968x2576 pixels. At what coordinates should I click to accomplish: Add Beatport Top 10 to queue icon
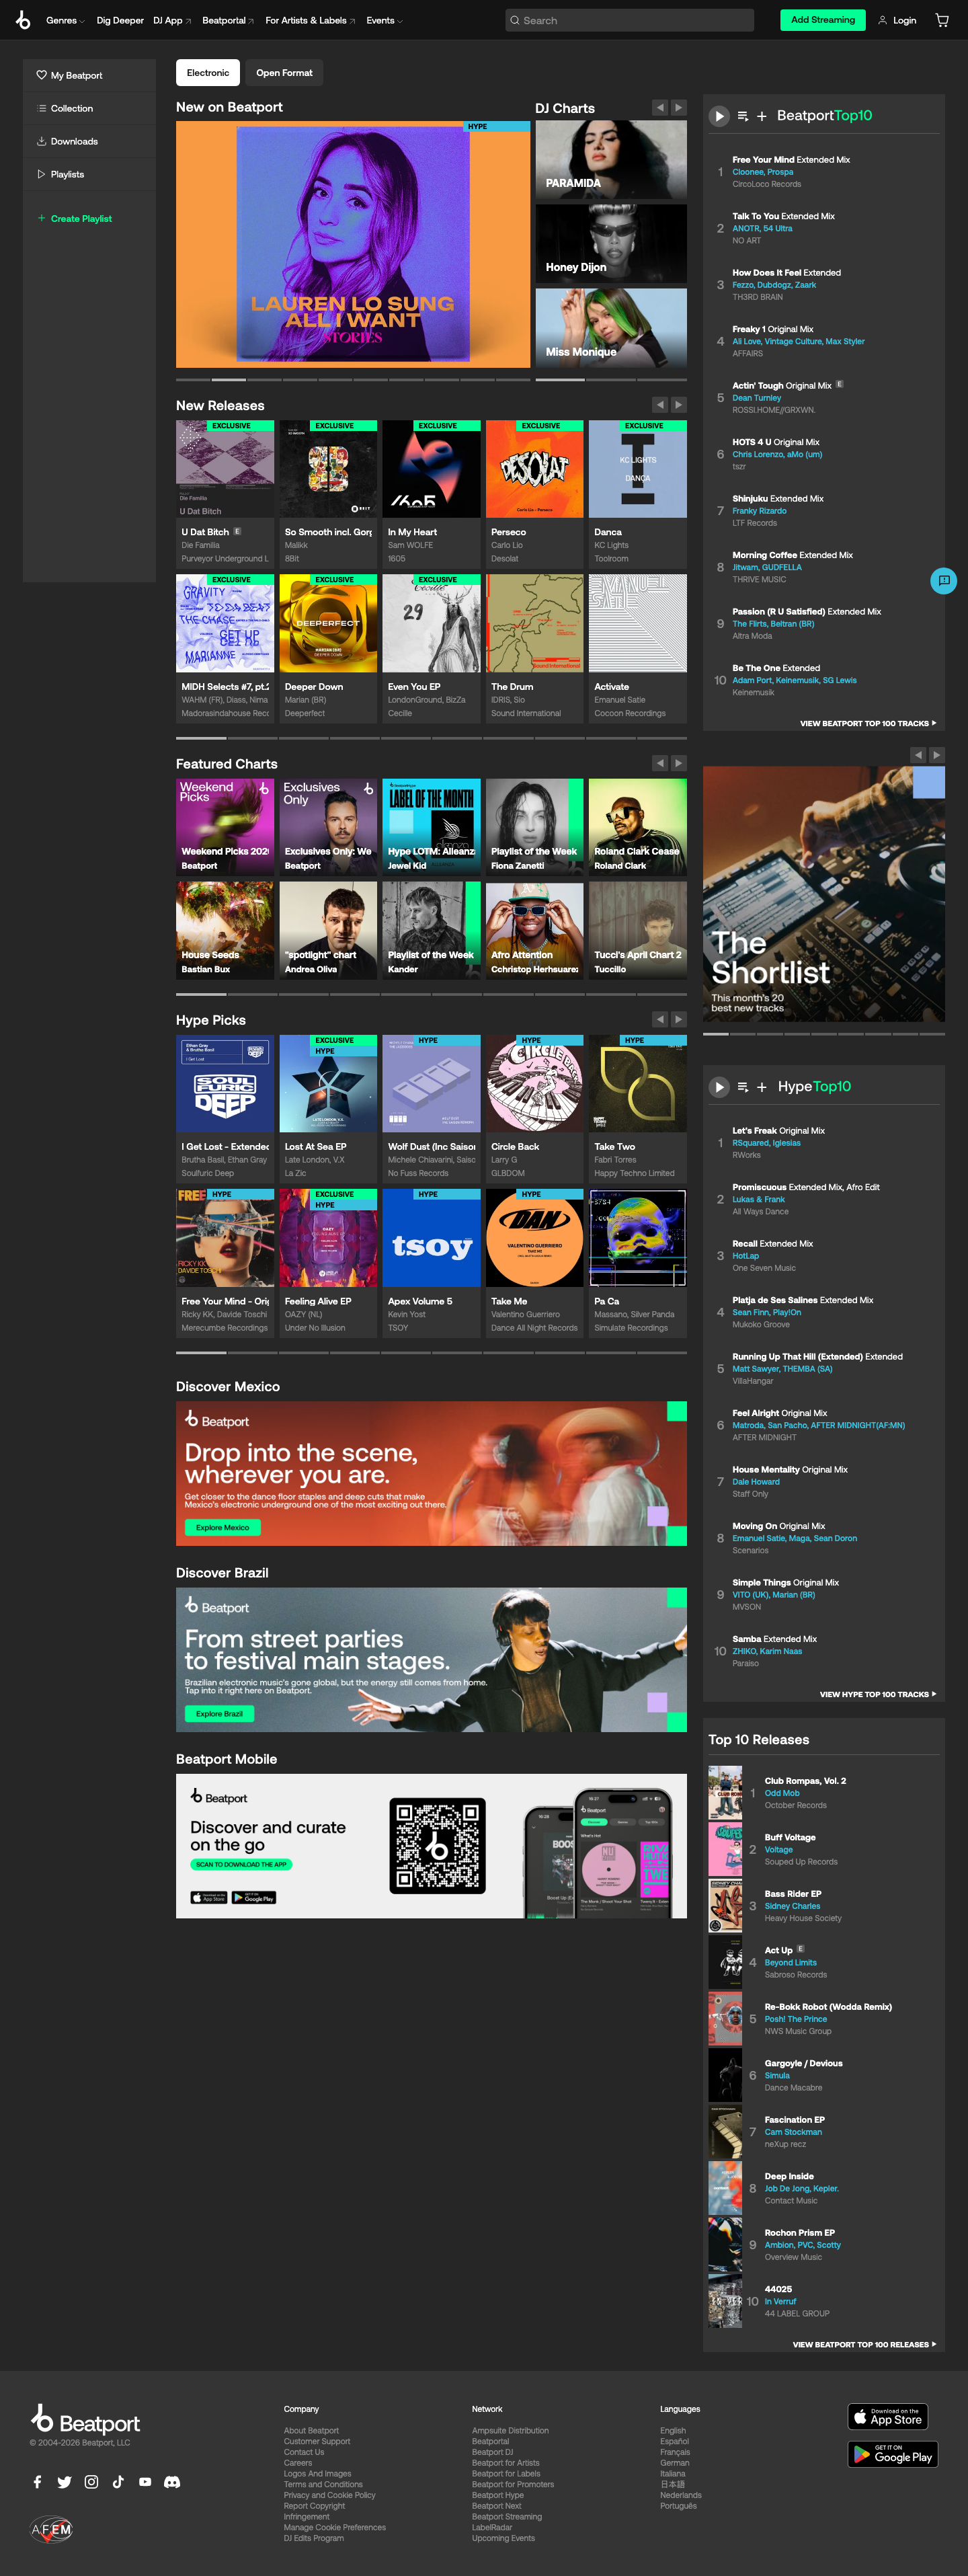743,116
